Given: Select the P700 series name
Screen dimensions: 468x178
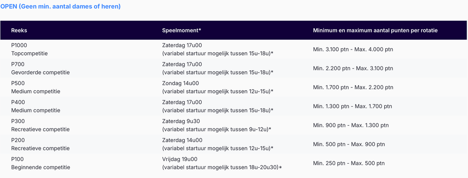Looking at the screenshot, I should 18,64.
